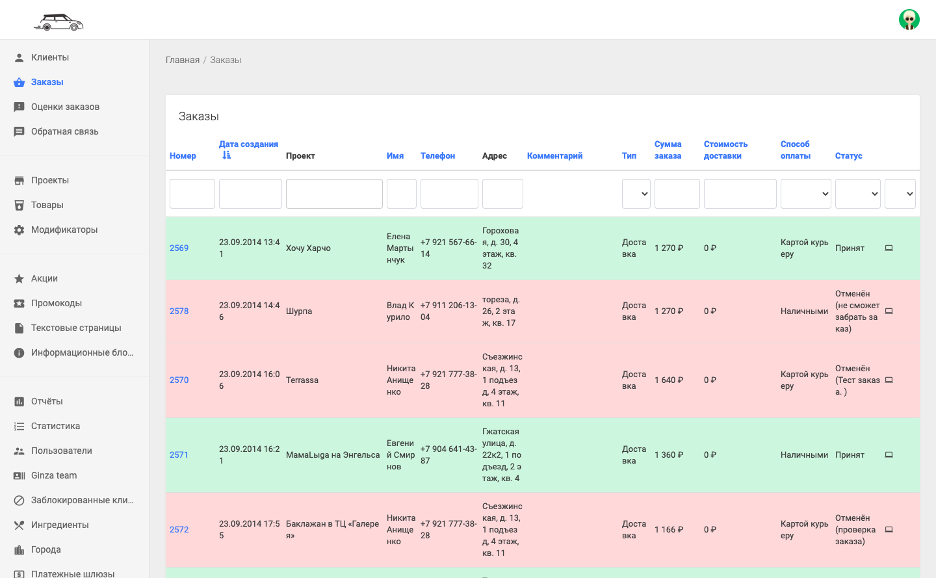Click the Главная breadcrumb link
The height and width of the screenshot is (578, 936).
pos(183,60)
